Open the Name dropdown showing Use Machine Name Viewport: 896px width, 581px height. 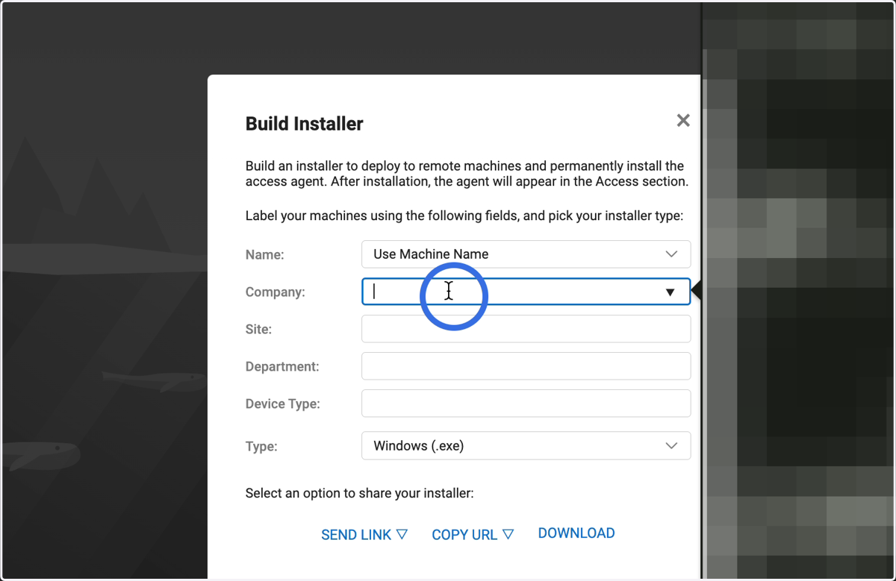526,254
